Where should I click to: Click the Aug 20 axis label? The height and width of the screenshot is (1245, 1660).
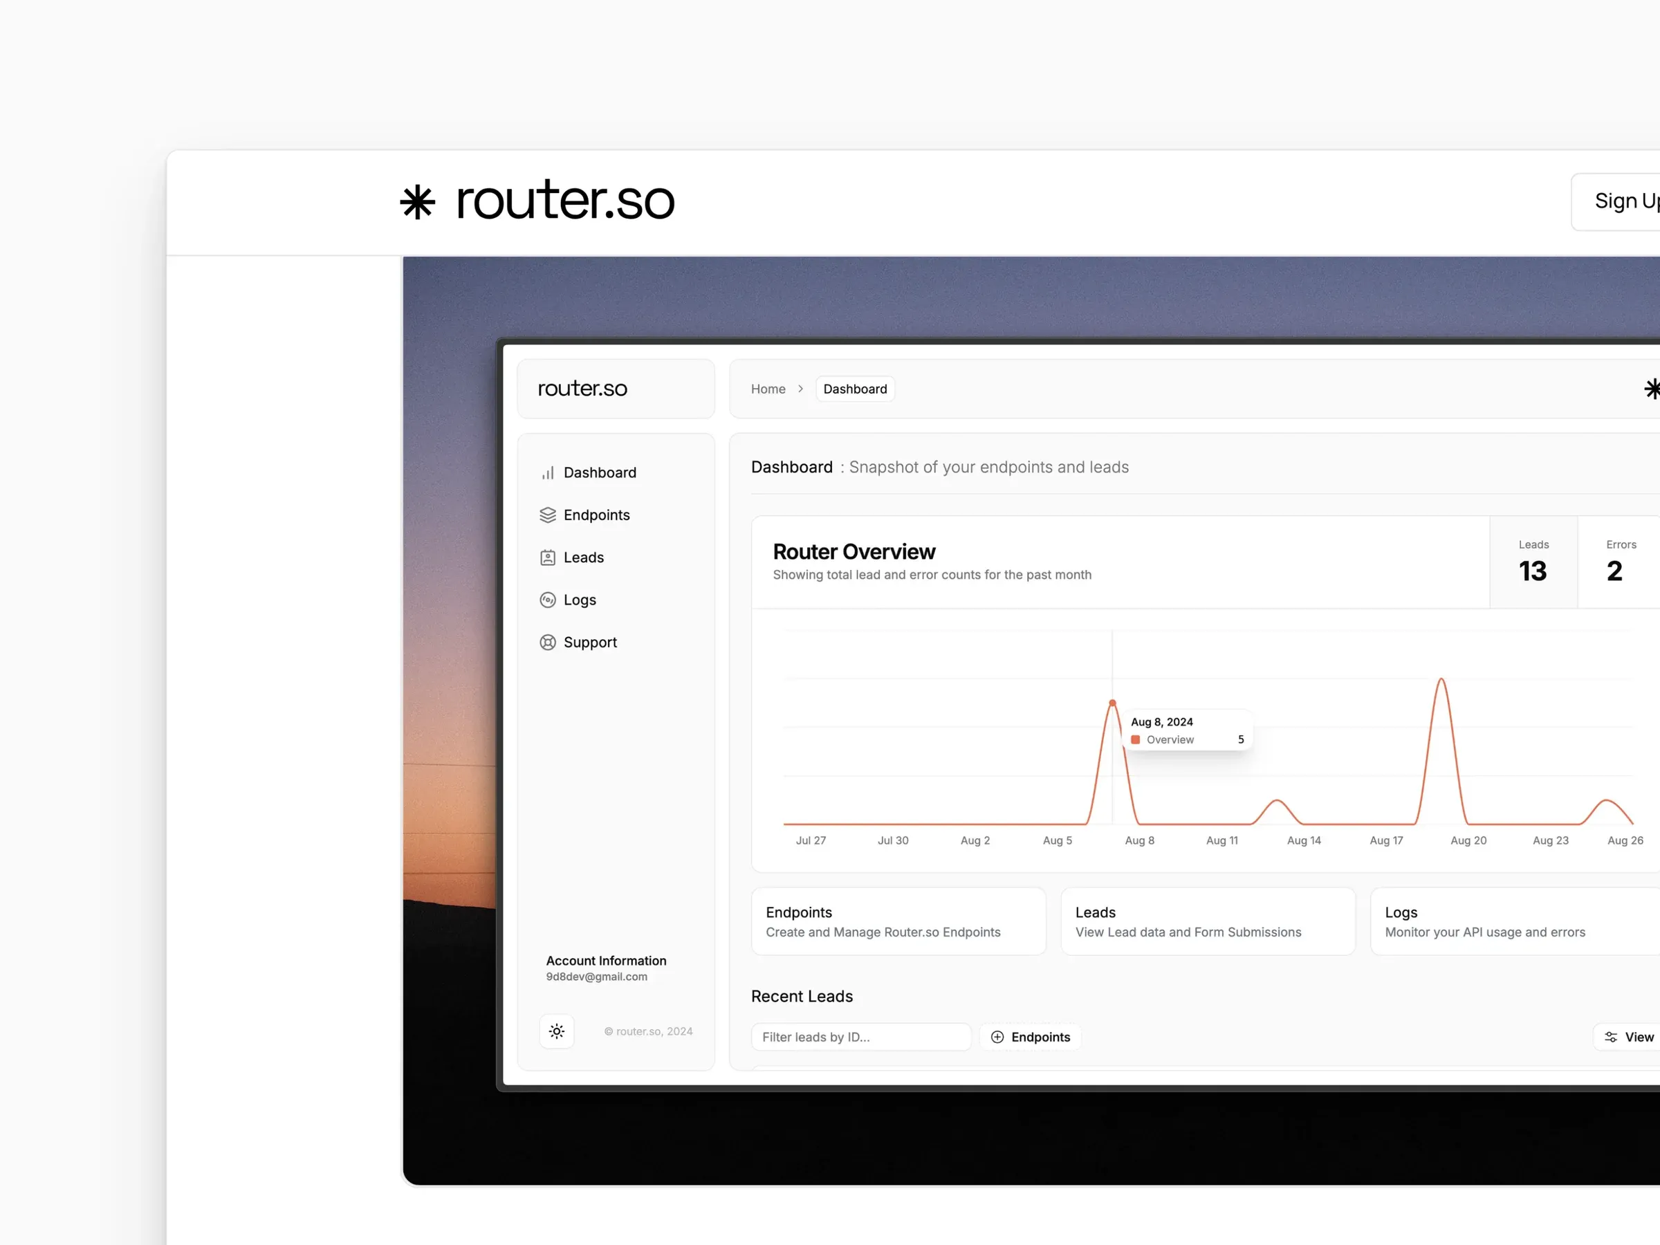(1468, 840)
